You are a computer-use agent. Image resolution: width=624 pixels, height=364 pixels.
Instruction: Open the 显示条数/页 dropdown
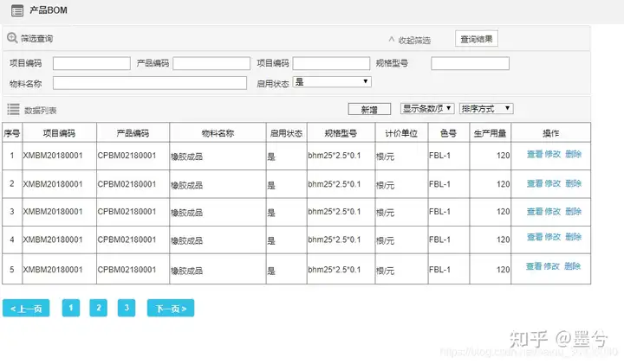coord(427,108)
